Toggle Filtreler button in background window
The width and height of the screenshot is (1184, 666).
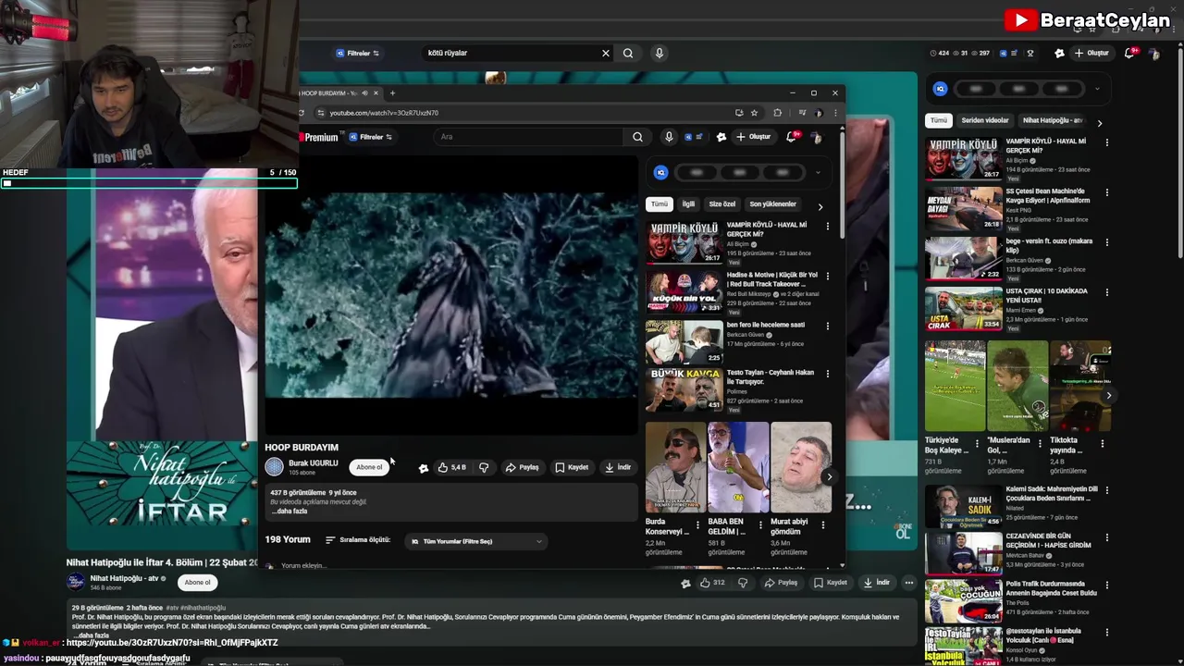[357, 53]
